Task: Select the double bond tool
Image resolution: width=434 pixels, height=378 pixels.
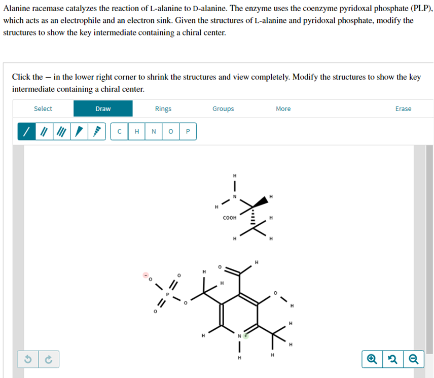Action: (x=44, y=131)
